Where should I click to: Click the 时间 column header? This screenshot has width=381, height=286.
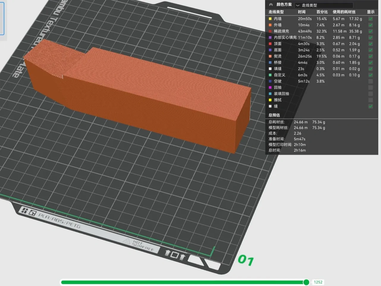pos(302,12)
